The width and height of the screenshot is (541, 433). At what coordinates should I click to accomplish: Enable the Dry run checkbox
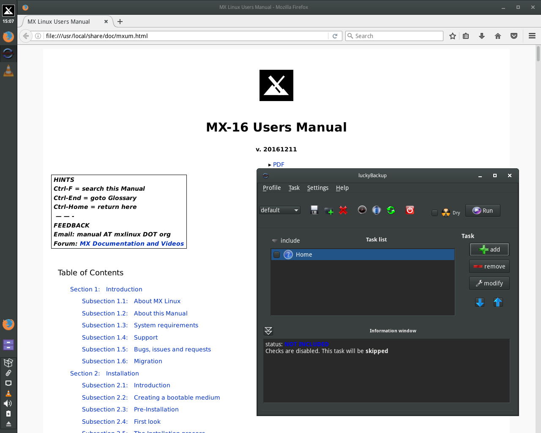tap(434, 213)
